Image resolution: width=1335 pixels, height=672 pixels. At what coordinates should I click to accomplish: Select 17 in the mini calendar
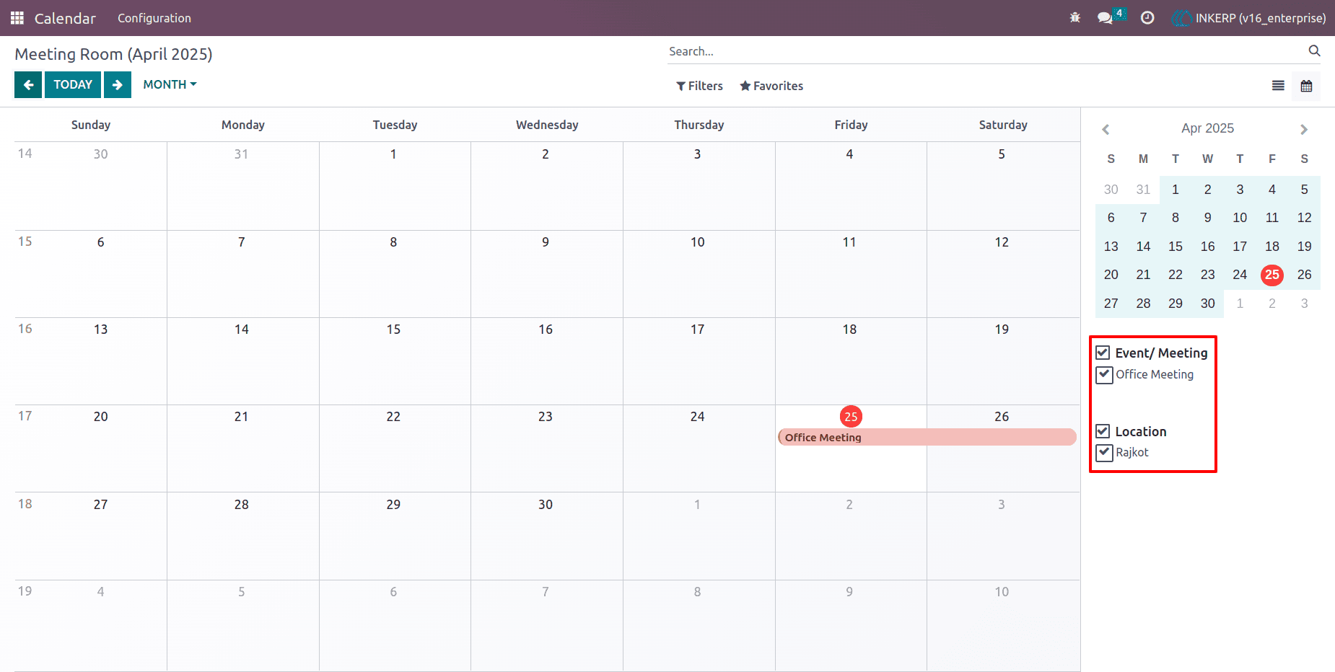point(1240,247)
